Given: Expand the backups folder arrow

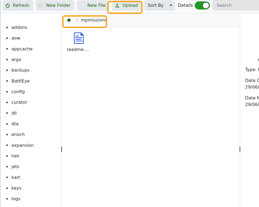Looking at the screenshot, I should coord(7,70).
